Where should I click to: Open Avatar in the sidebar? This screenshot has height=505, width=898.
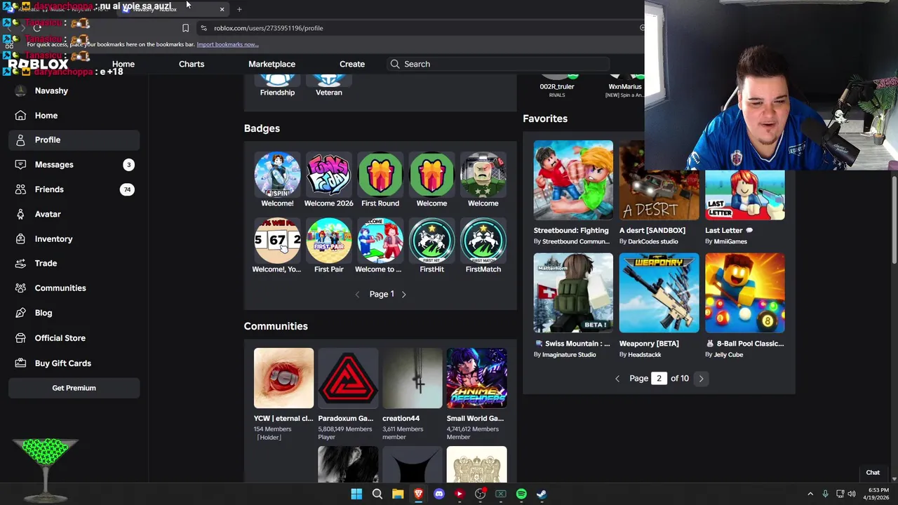coord(74,214)
